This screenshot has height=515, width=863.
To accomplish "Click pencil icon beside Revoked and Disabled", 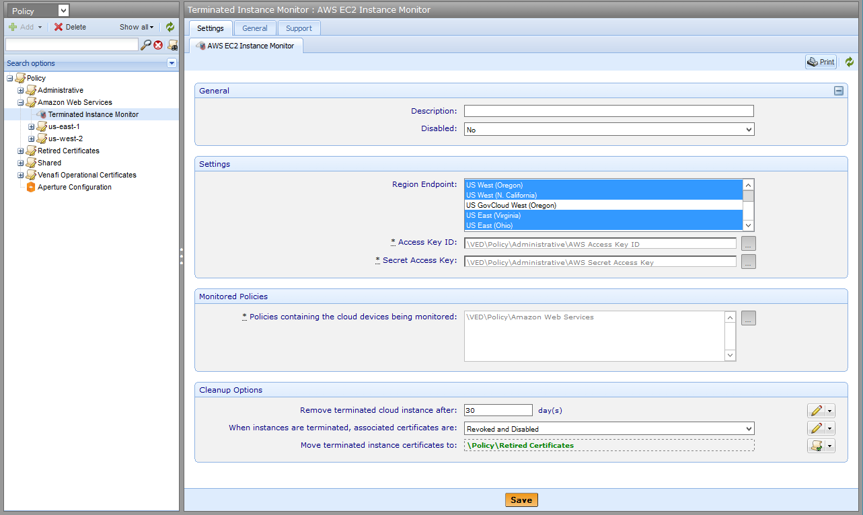I will click(x=817, y=428).
